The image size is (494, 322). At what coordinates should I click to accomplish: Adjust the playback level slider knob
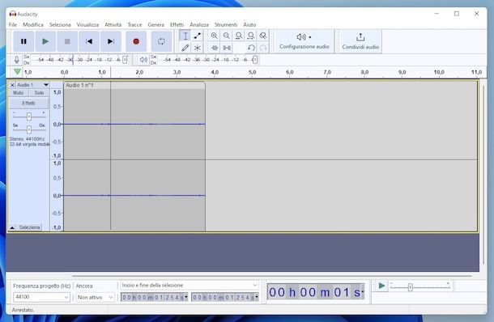tap(255, 60)
